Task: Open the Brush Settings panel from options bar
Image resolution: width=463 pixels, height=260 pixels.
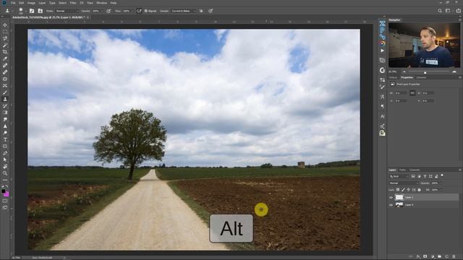Action: [32, 11]
